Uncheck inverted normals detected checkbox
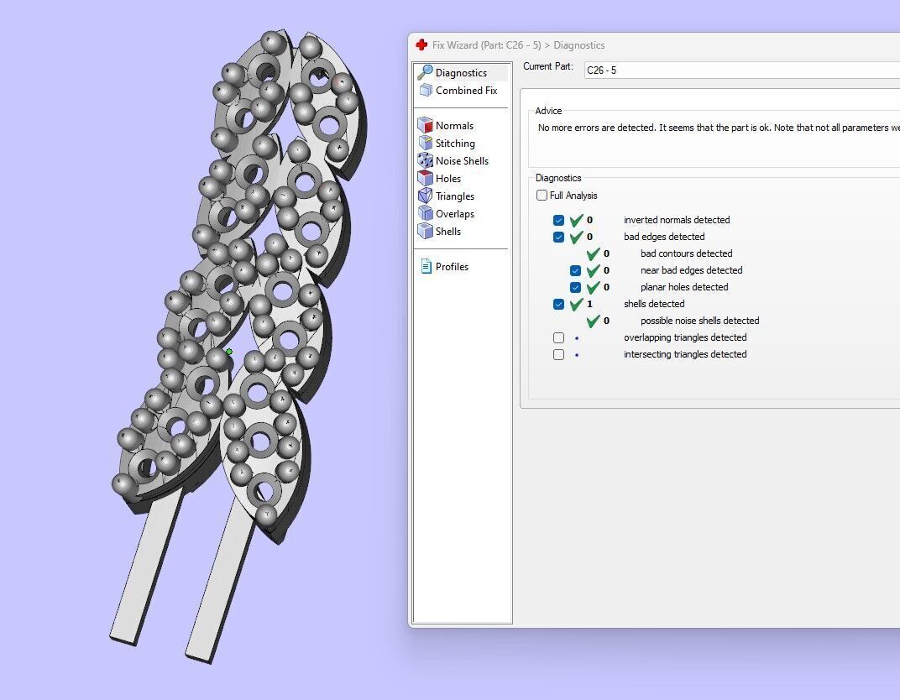 click(x=558, y=220)
